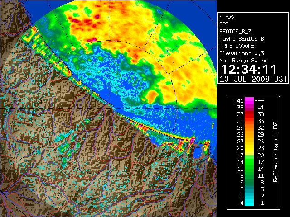
Task: Click the '---' legend label
Action: pos(259,101)
